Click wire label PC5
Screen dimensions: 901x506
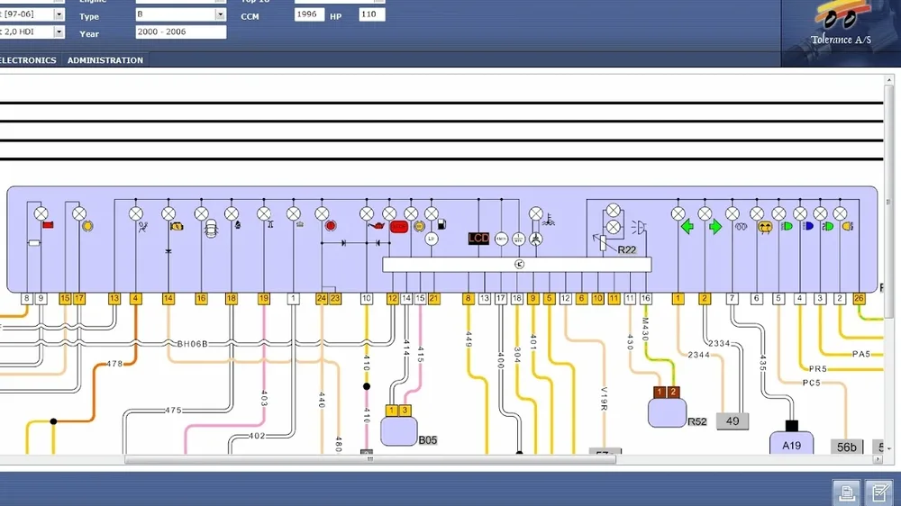[812, 383]
